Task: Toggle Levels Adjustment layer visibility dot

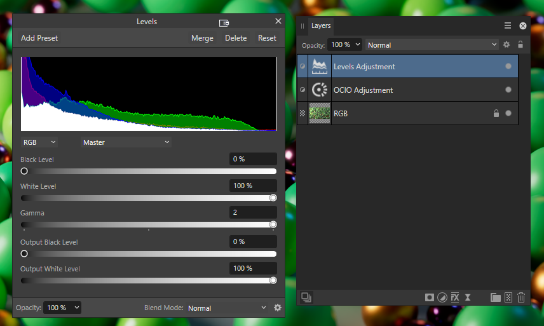Action: coord(508,66)
